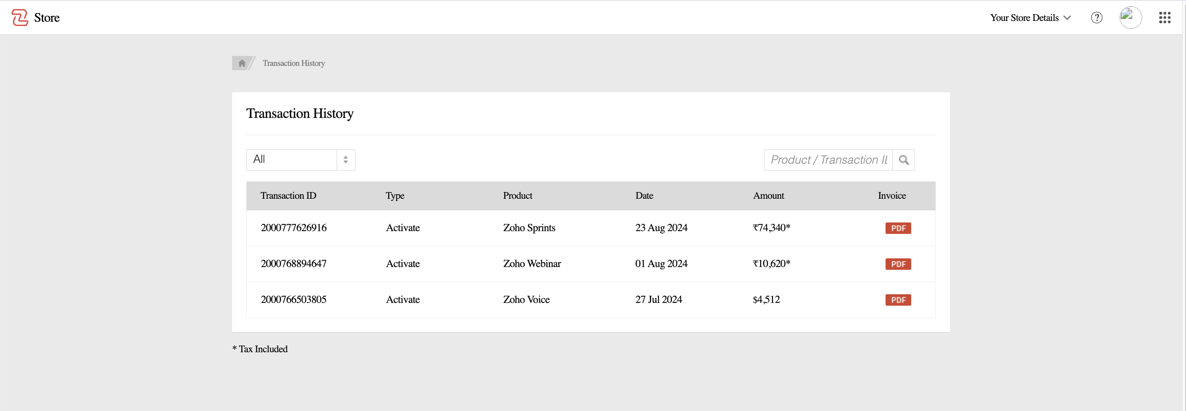
Task: Click the Date column header
Action: point(644,195)
